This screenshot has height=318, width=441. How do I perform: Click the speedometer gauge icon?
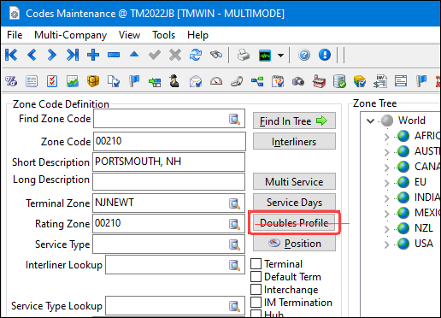[x=216, y=81]
